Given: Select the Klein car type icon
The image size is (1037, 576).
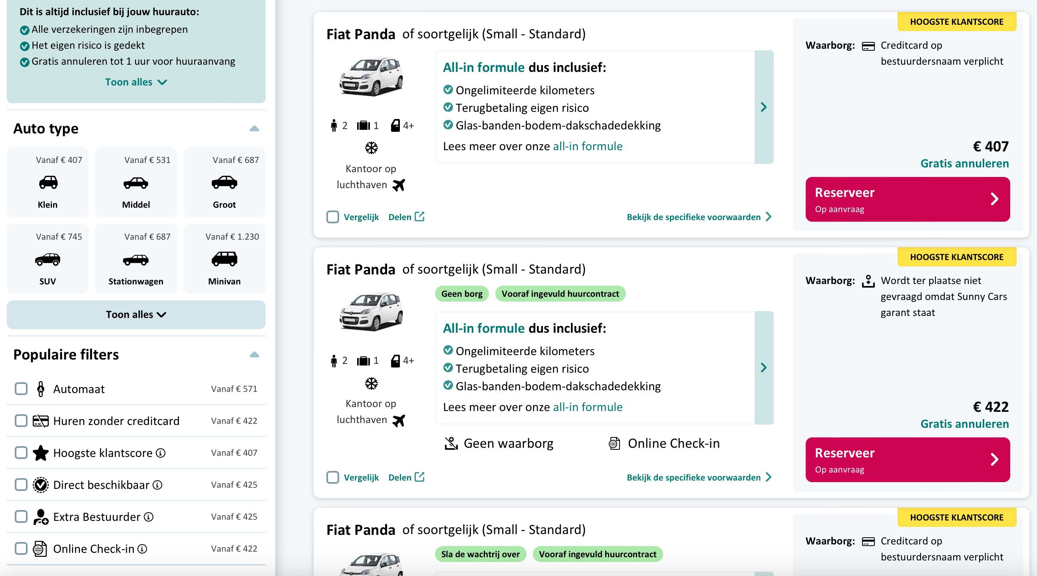Looking at the screenshot, I should 48,183.
